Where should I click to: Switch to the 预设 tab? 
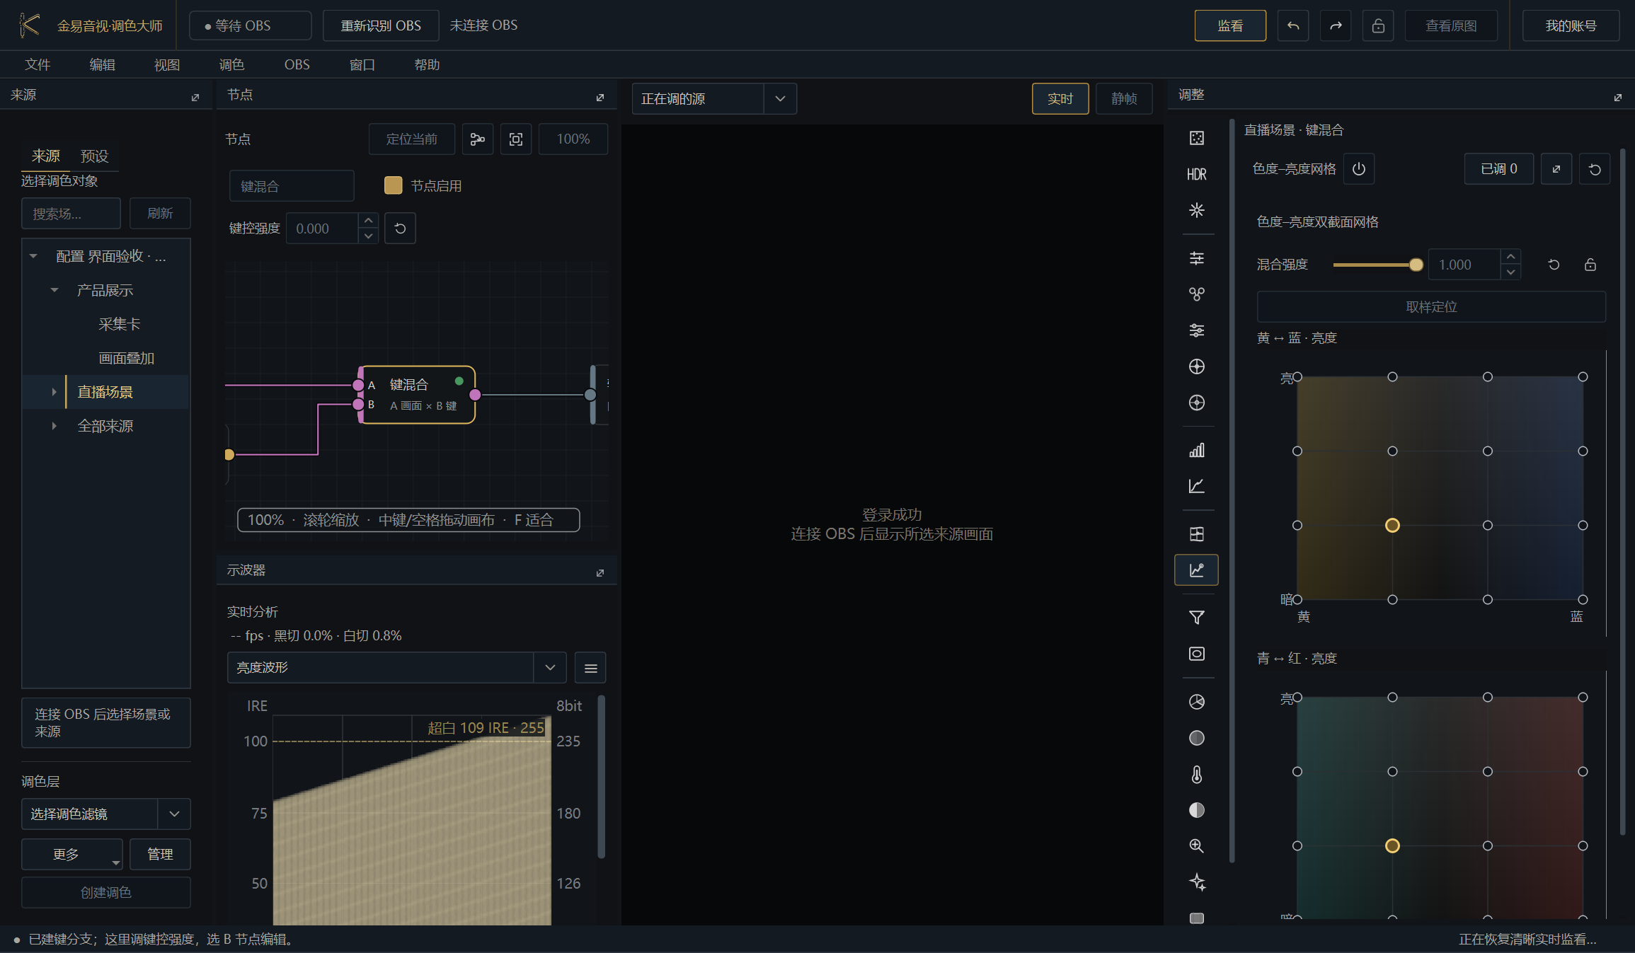point(94,156)
